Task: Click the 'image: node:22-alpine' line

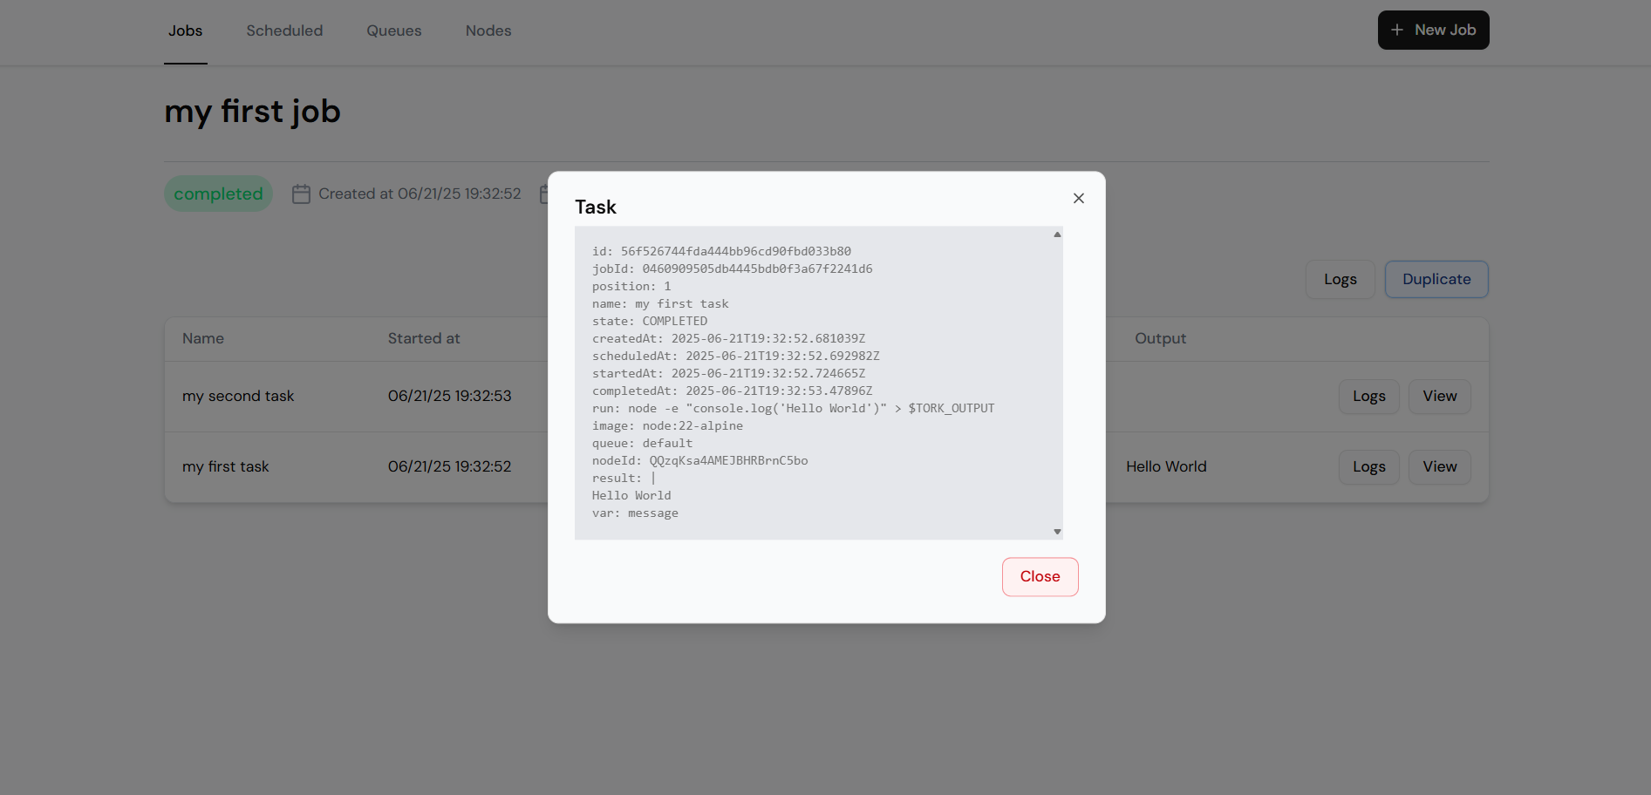Action: coord(667,426)
